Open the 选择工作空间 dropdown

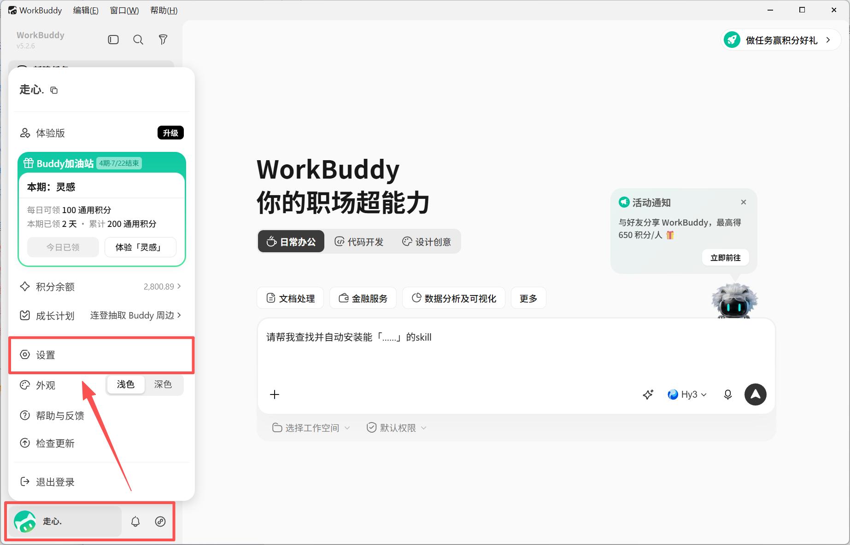(311, 428)
